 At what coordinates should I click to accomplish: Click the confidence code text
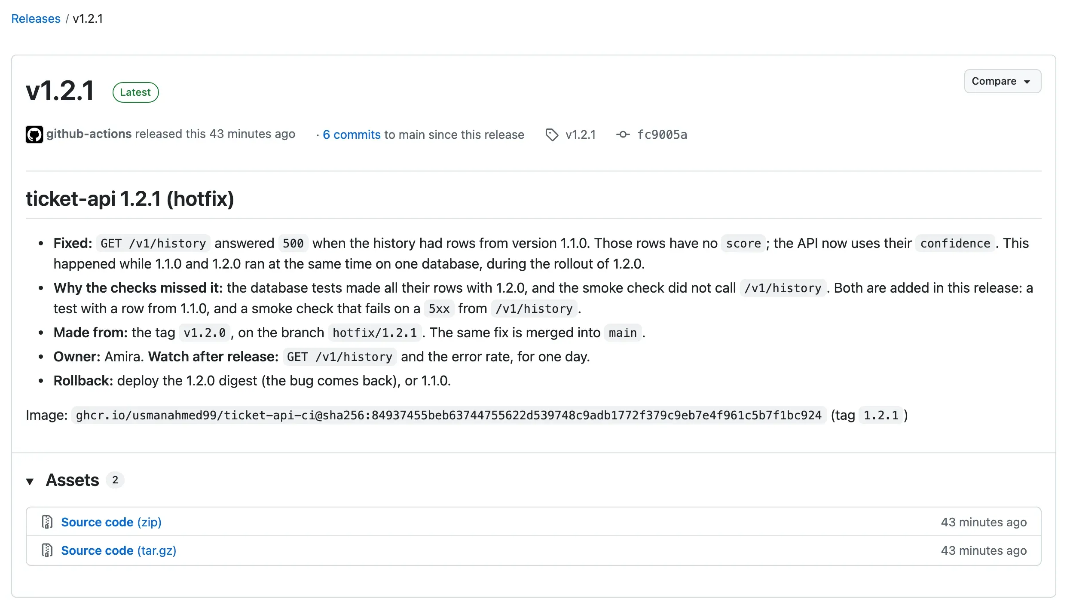pos(955,243)
